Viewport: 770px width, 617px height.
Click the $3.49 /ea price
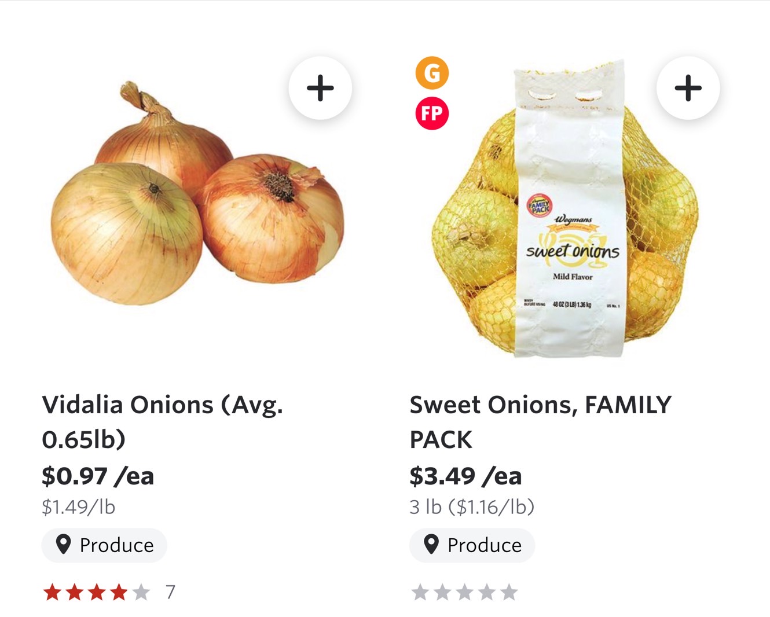[465, 476]
